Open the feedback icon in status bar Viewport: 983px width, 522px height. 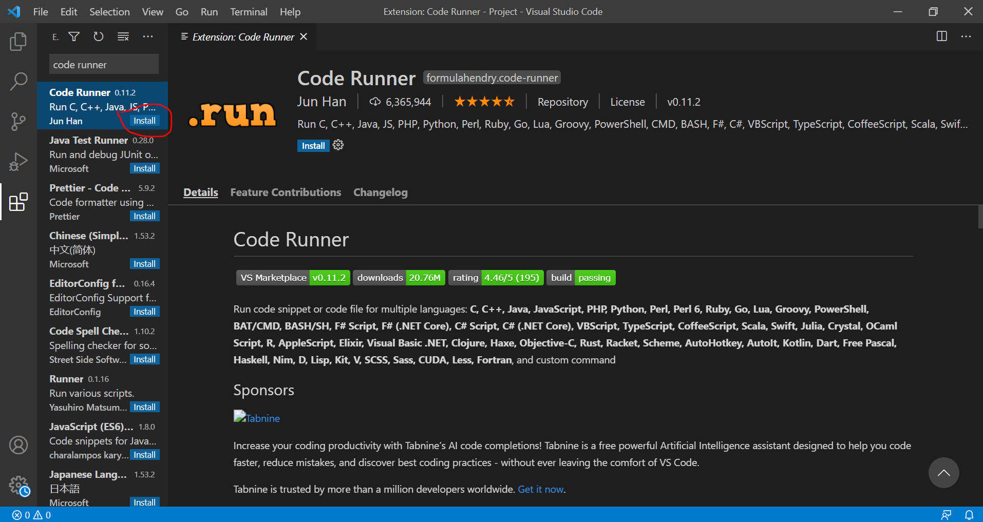pyautogui.click(x=946, y=515)
